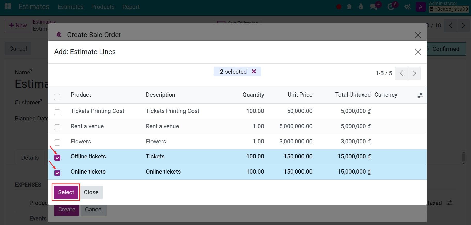Viewport: 471px width, 225px height.
Task: Switch to the Details tab
Action: 30,158
